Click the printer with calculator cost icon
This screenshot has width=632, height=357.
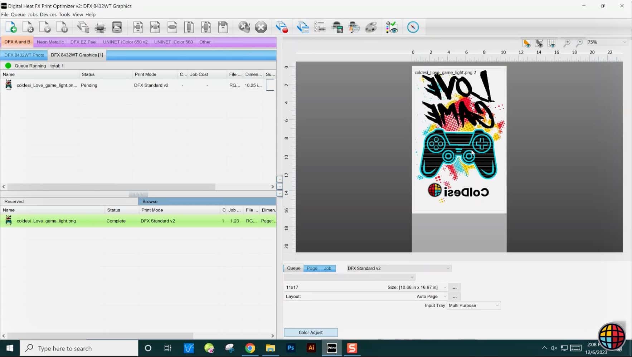[x=337, y=27]
